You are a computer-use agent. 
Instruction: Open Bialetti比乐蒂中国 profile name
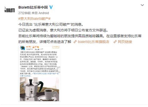point(33,7)
